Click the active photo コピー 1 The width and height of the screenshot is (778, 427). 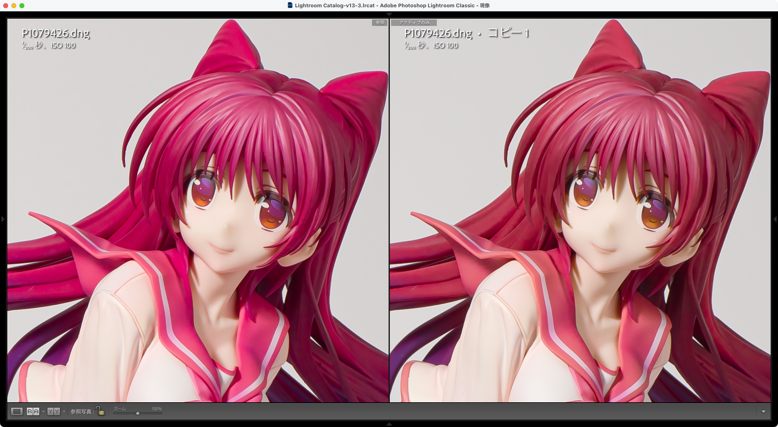coord(580,210)
